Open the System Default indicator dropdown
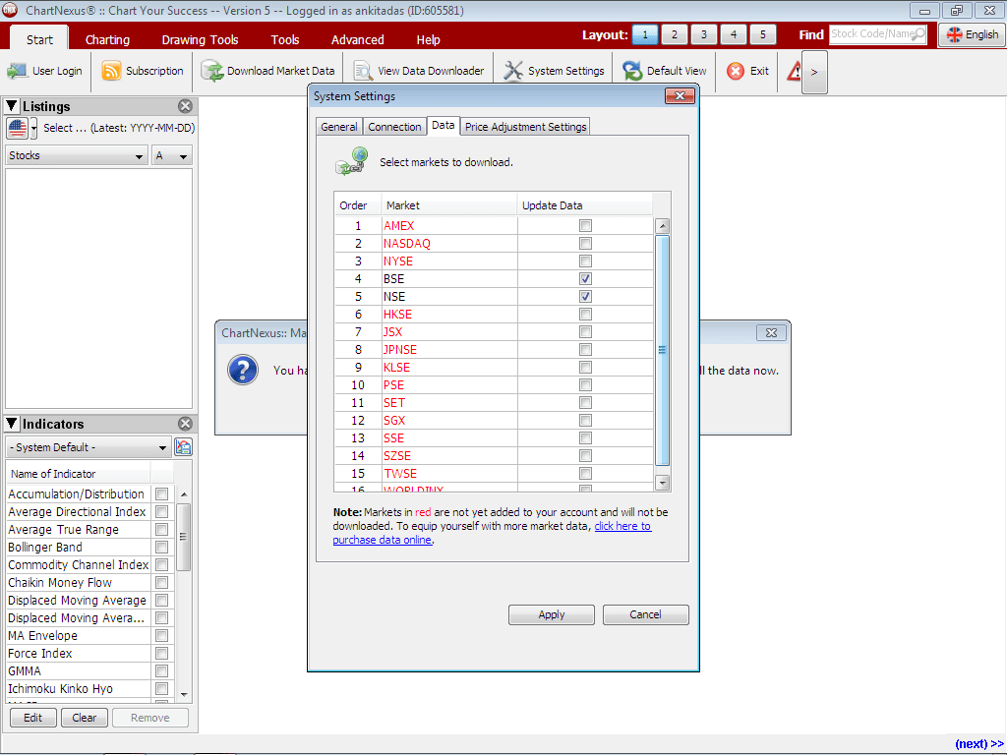Screen dimensions: 1007x755 tap(89, 447)
